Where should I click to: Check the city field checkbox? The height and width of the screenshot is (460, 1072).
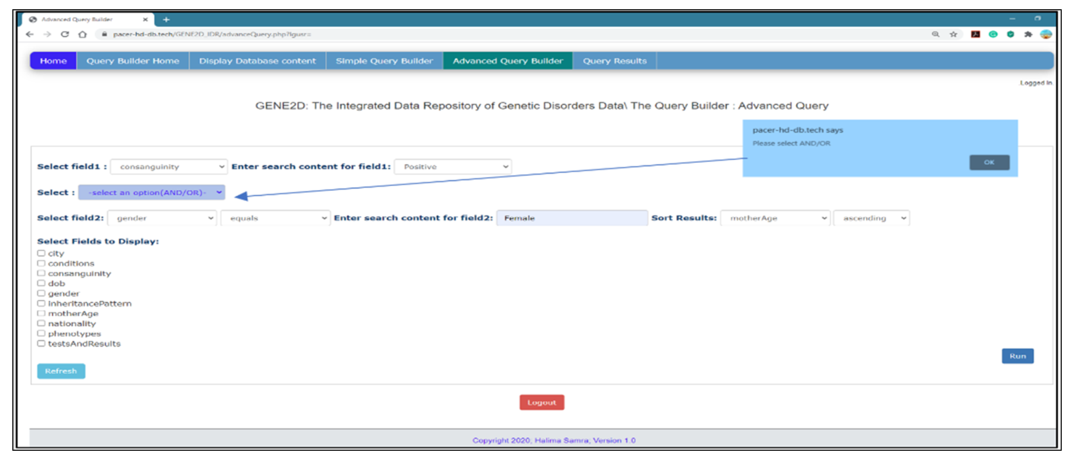[x=41, y=253]
